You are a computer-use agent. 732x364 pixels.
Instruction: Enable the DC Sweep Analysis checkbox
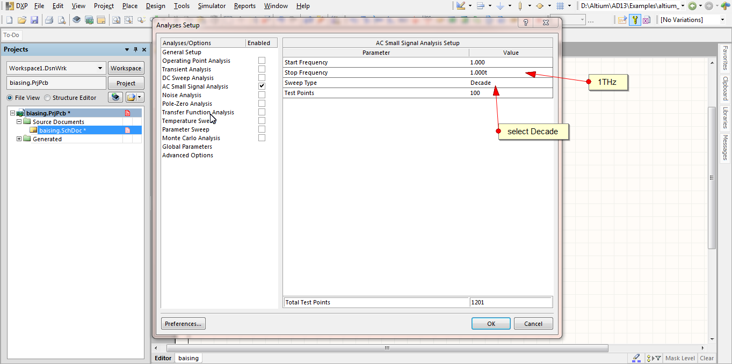coord(262,78)
